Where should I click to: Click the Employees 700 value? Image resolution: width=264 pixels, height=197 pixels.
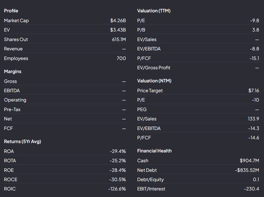[x=121, y=58]
